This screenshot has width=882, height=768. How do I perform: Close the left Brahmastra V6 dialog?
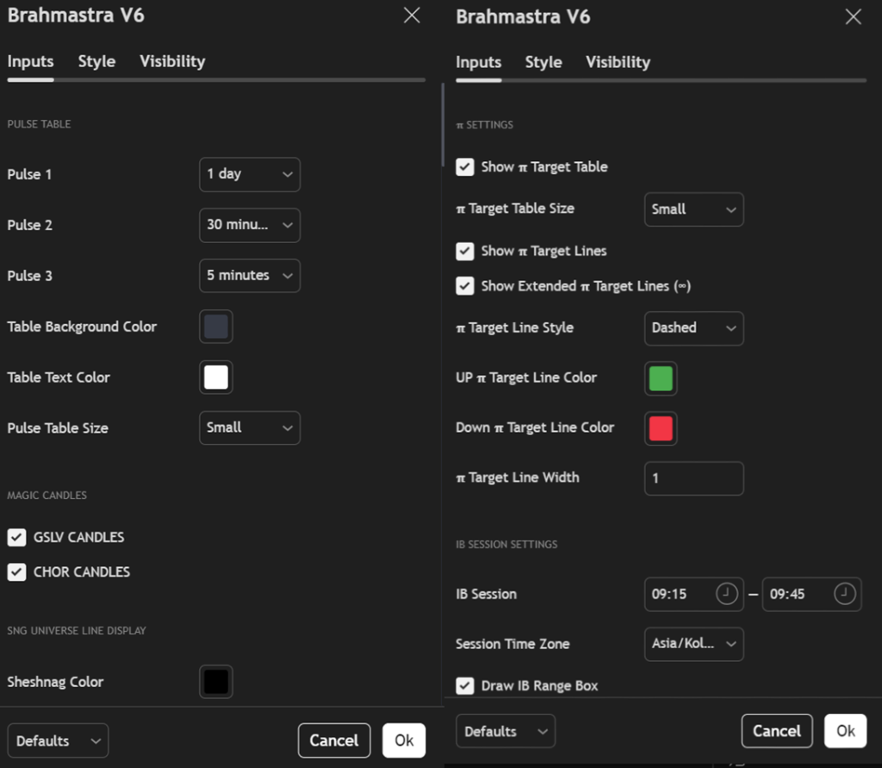pyautogui.click(x=412, y=16)
